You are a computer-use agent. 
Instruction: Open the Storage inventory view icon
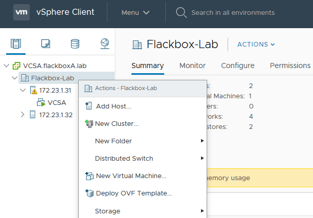75,43
